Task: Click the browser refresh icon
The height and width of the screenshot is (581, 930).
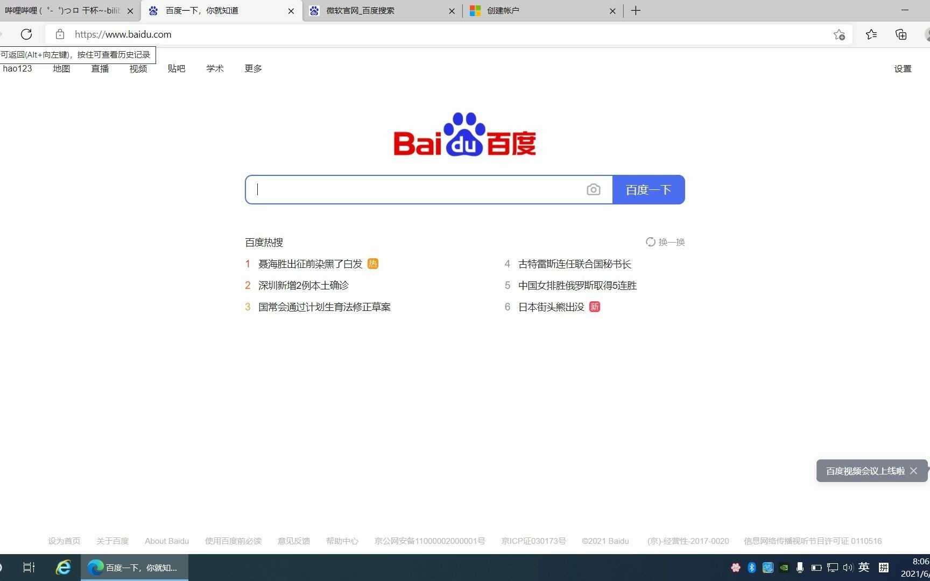Action: click(x=26, y=34)
